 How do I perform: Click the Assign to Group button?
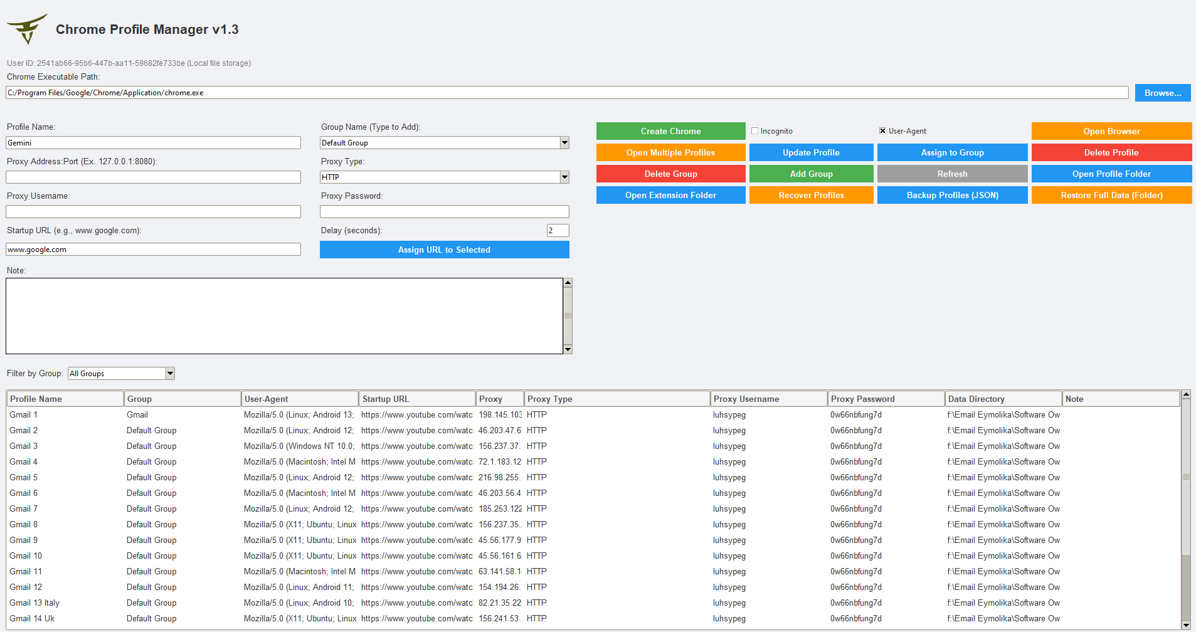click(x=952, y=152)
